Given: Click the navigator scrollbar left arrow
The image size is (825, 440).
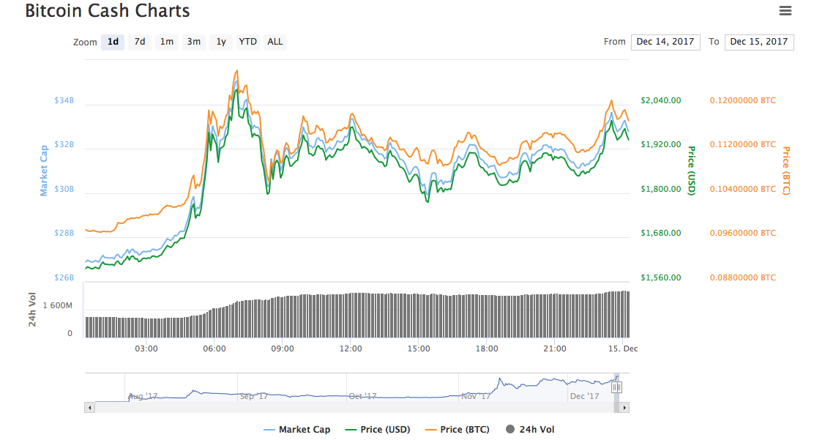Looking at the screenshot, I should point(90,407).
